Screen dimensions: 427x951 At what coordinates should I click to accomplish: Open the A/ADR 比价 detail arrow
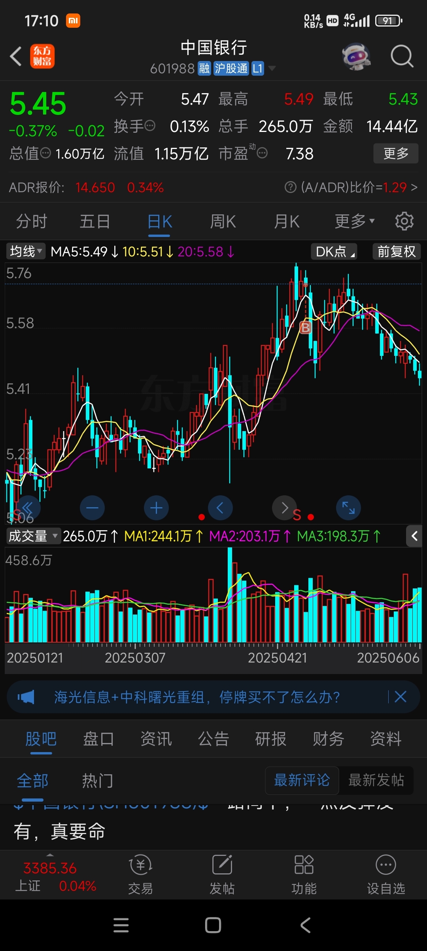tap(414, 187)
